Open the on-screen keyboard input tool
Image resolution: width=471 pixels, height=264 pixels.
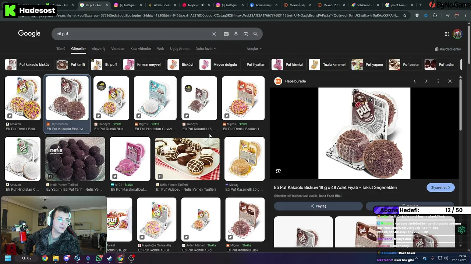point(226,34)
